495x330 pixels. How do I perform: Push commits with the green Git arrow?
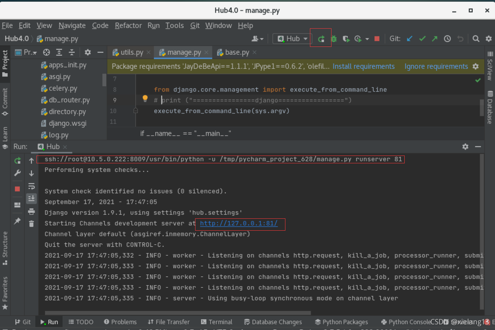(x=434, y=38)
